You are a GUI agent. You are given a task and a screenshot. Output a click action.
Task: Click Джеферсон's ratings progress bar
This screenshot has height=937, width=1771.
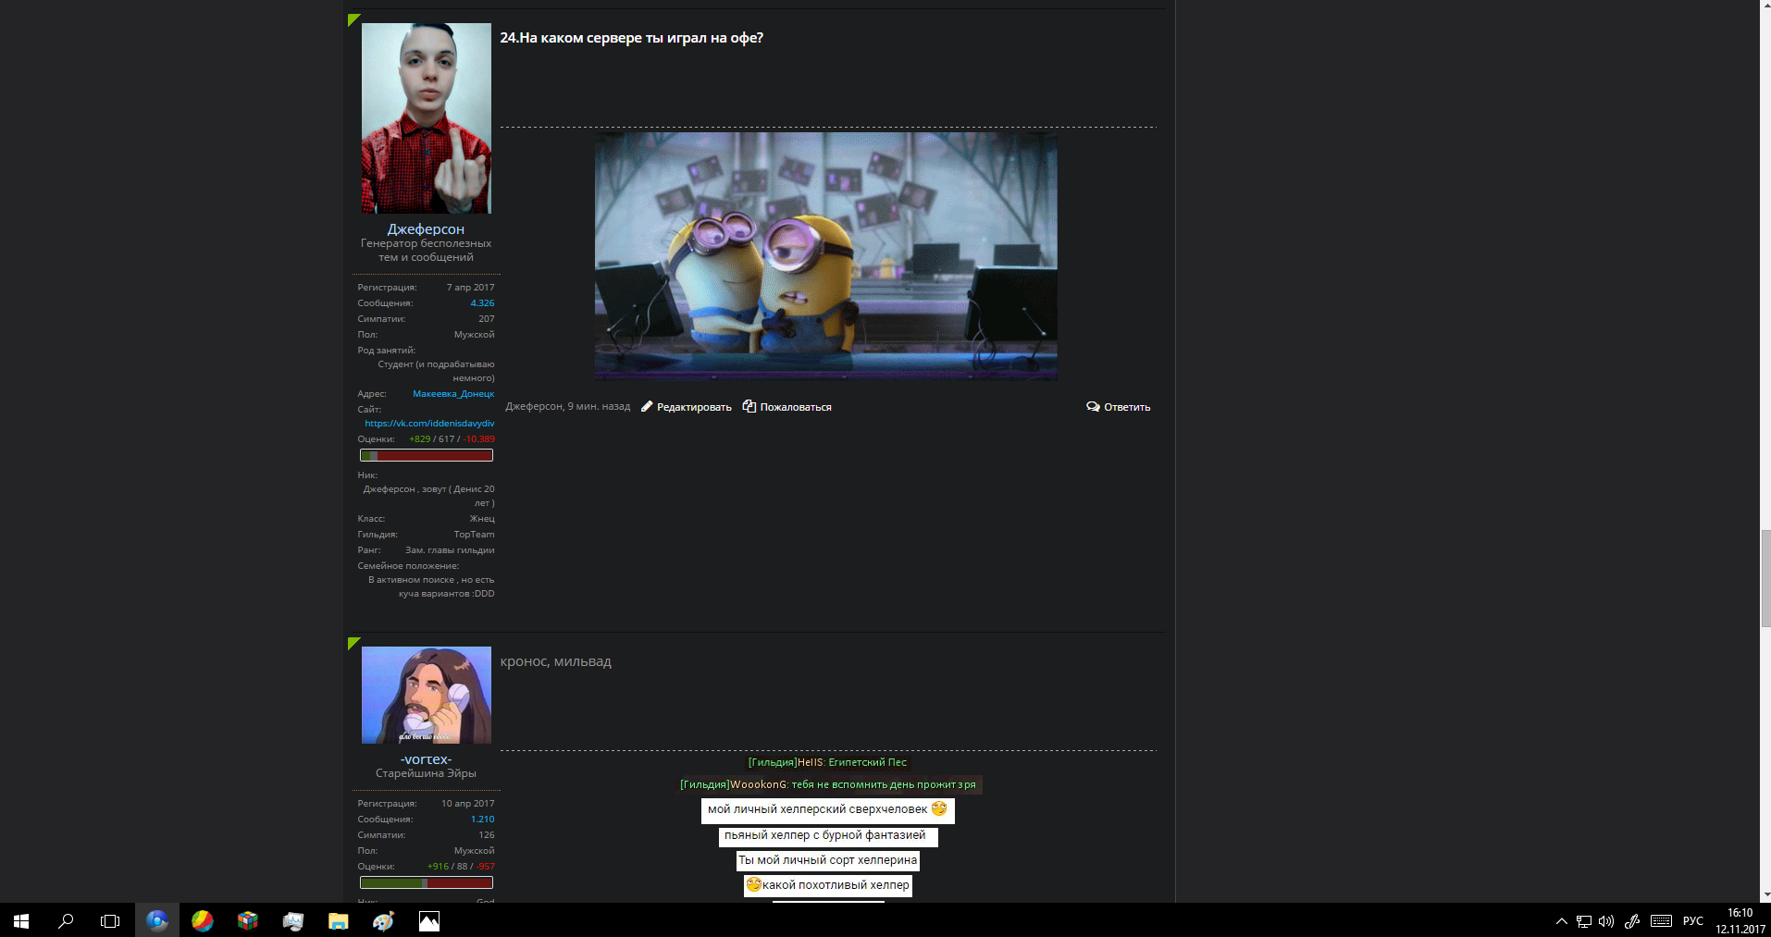pos(426,455)
